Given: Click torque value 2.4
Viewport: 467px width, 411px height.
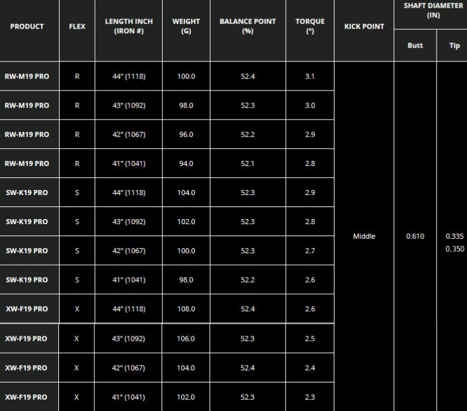Looking at the screenshot, I should click(310, 368).
